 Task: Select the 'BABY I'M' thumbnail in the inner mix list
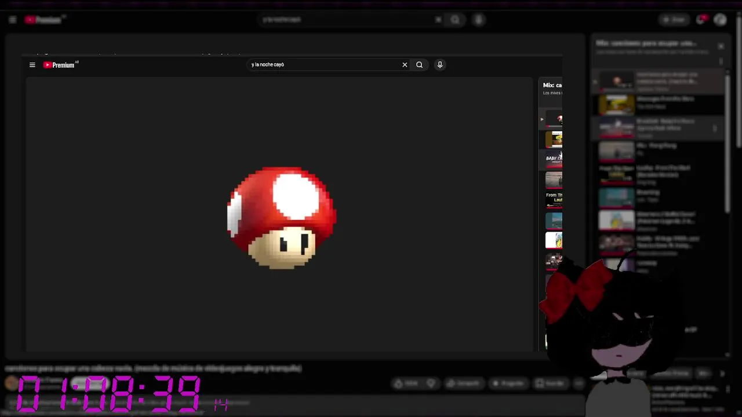[x=554, y=159]
